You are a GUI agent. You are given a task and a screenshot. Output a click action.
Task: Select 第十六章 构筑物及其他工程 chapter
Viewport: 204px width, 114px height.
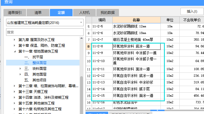click(40, 109)
